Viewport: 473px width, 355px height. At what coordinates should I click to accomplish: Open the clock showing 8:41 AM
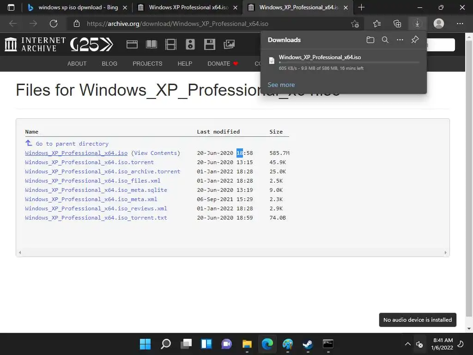tap(442, 344)
